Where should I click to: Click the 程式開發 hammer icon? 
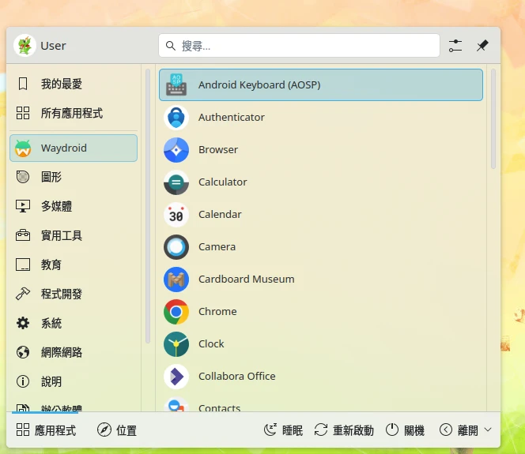click(23, 294)
